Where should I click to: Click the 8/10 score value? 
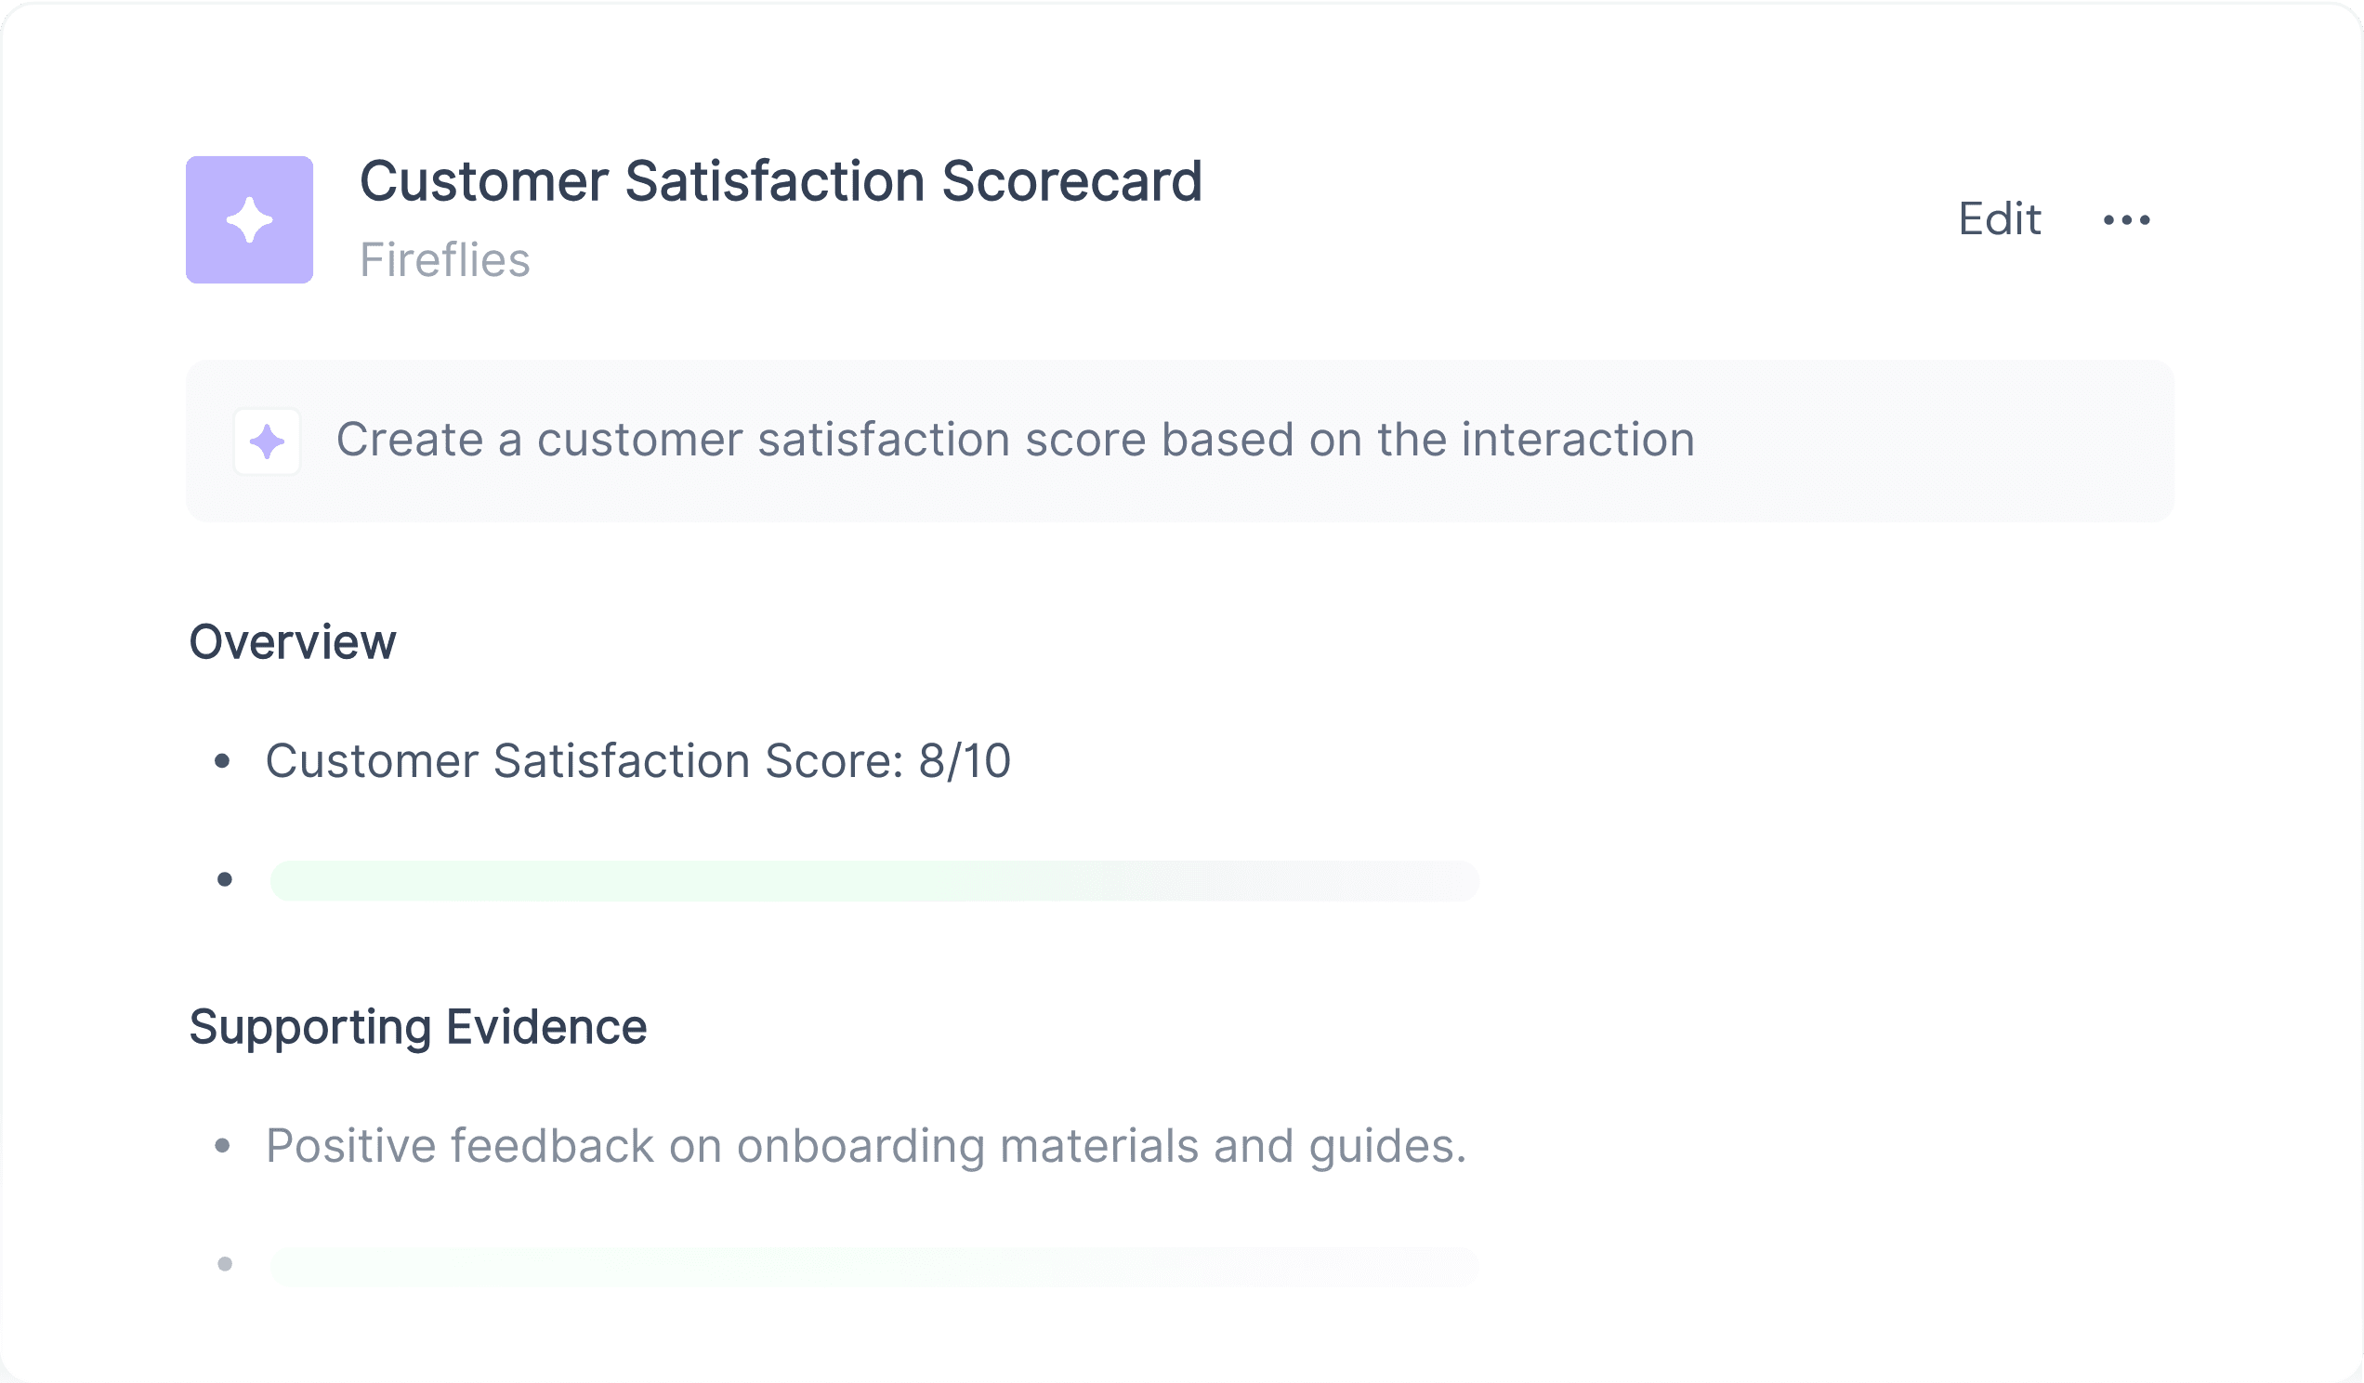click(x=965, y=761)
